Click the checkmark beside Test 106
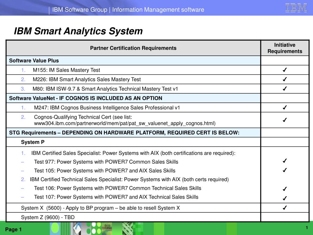The height and width of the screenshot is (235, 313). [x=285, y=189]
